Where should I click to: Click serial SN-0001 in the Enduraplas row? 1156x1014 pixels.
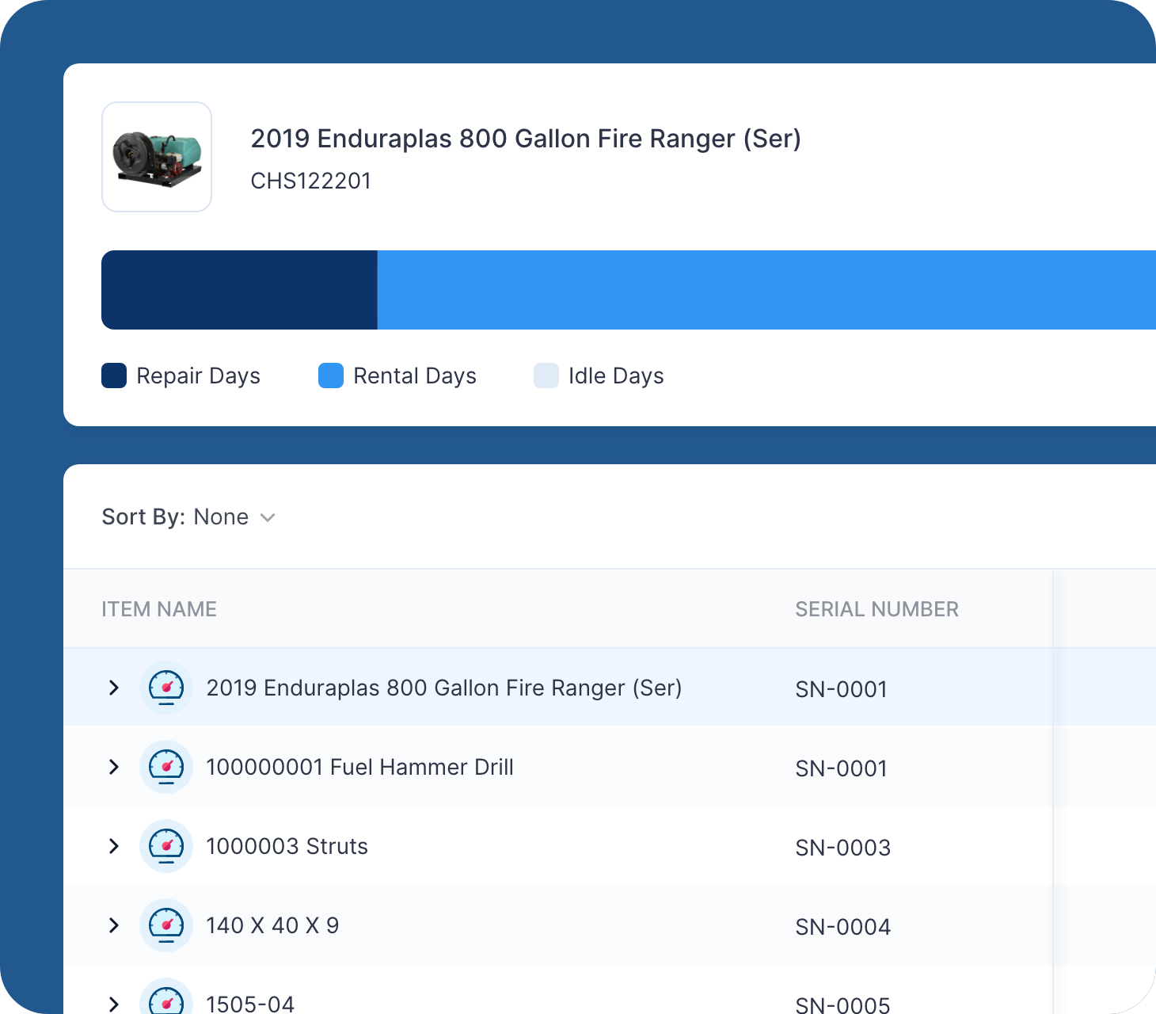coord(841,689)
